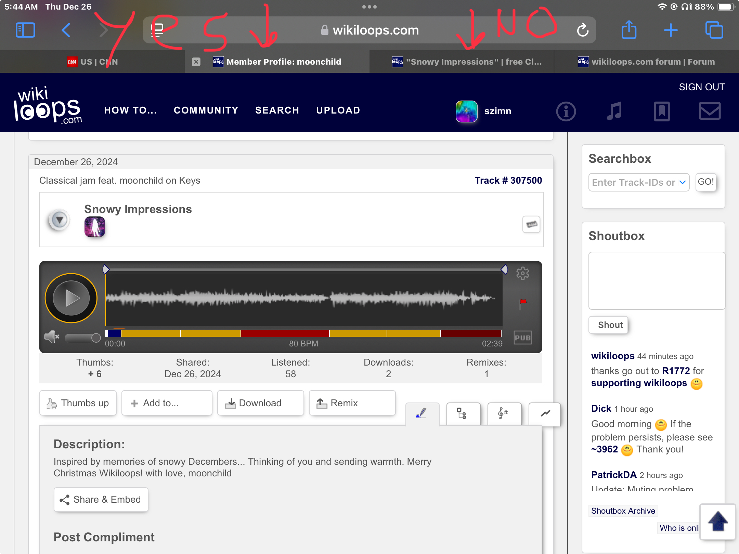
Task: Open Dick's profile link
Action: coord(601,408)
